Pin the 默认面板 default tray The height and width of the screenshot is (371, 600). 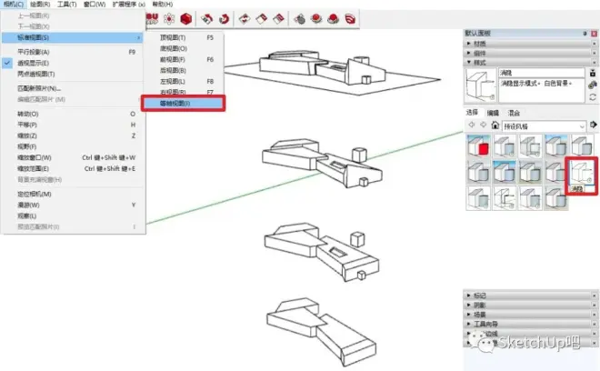(585, 34)
